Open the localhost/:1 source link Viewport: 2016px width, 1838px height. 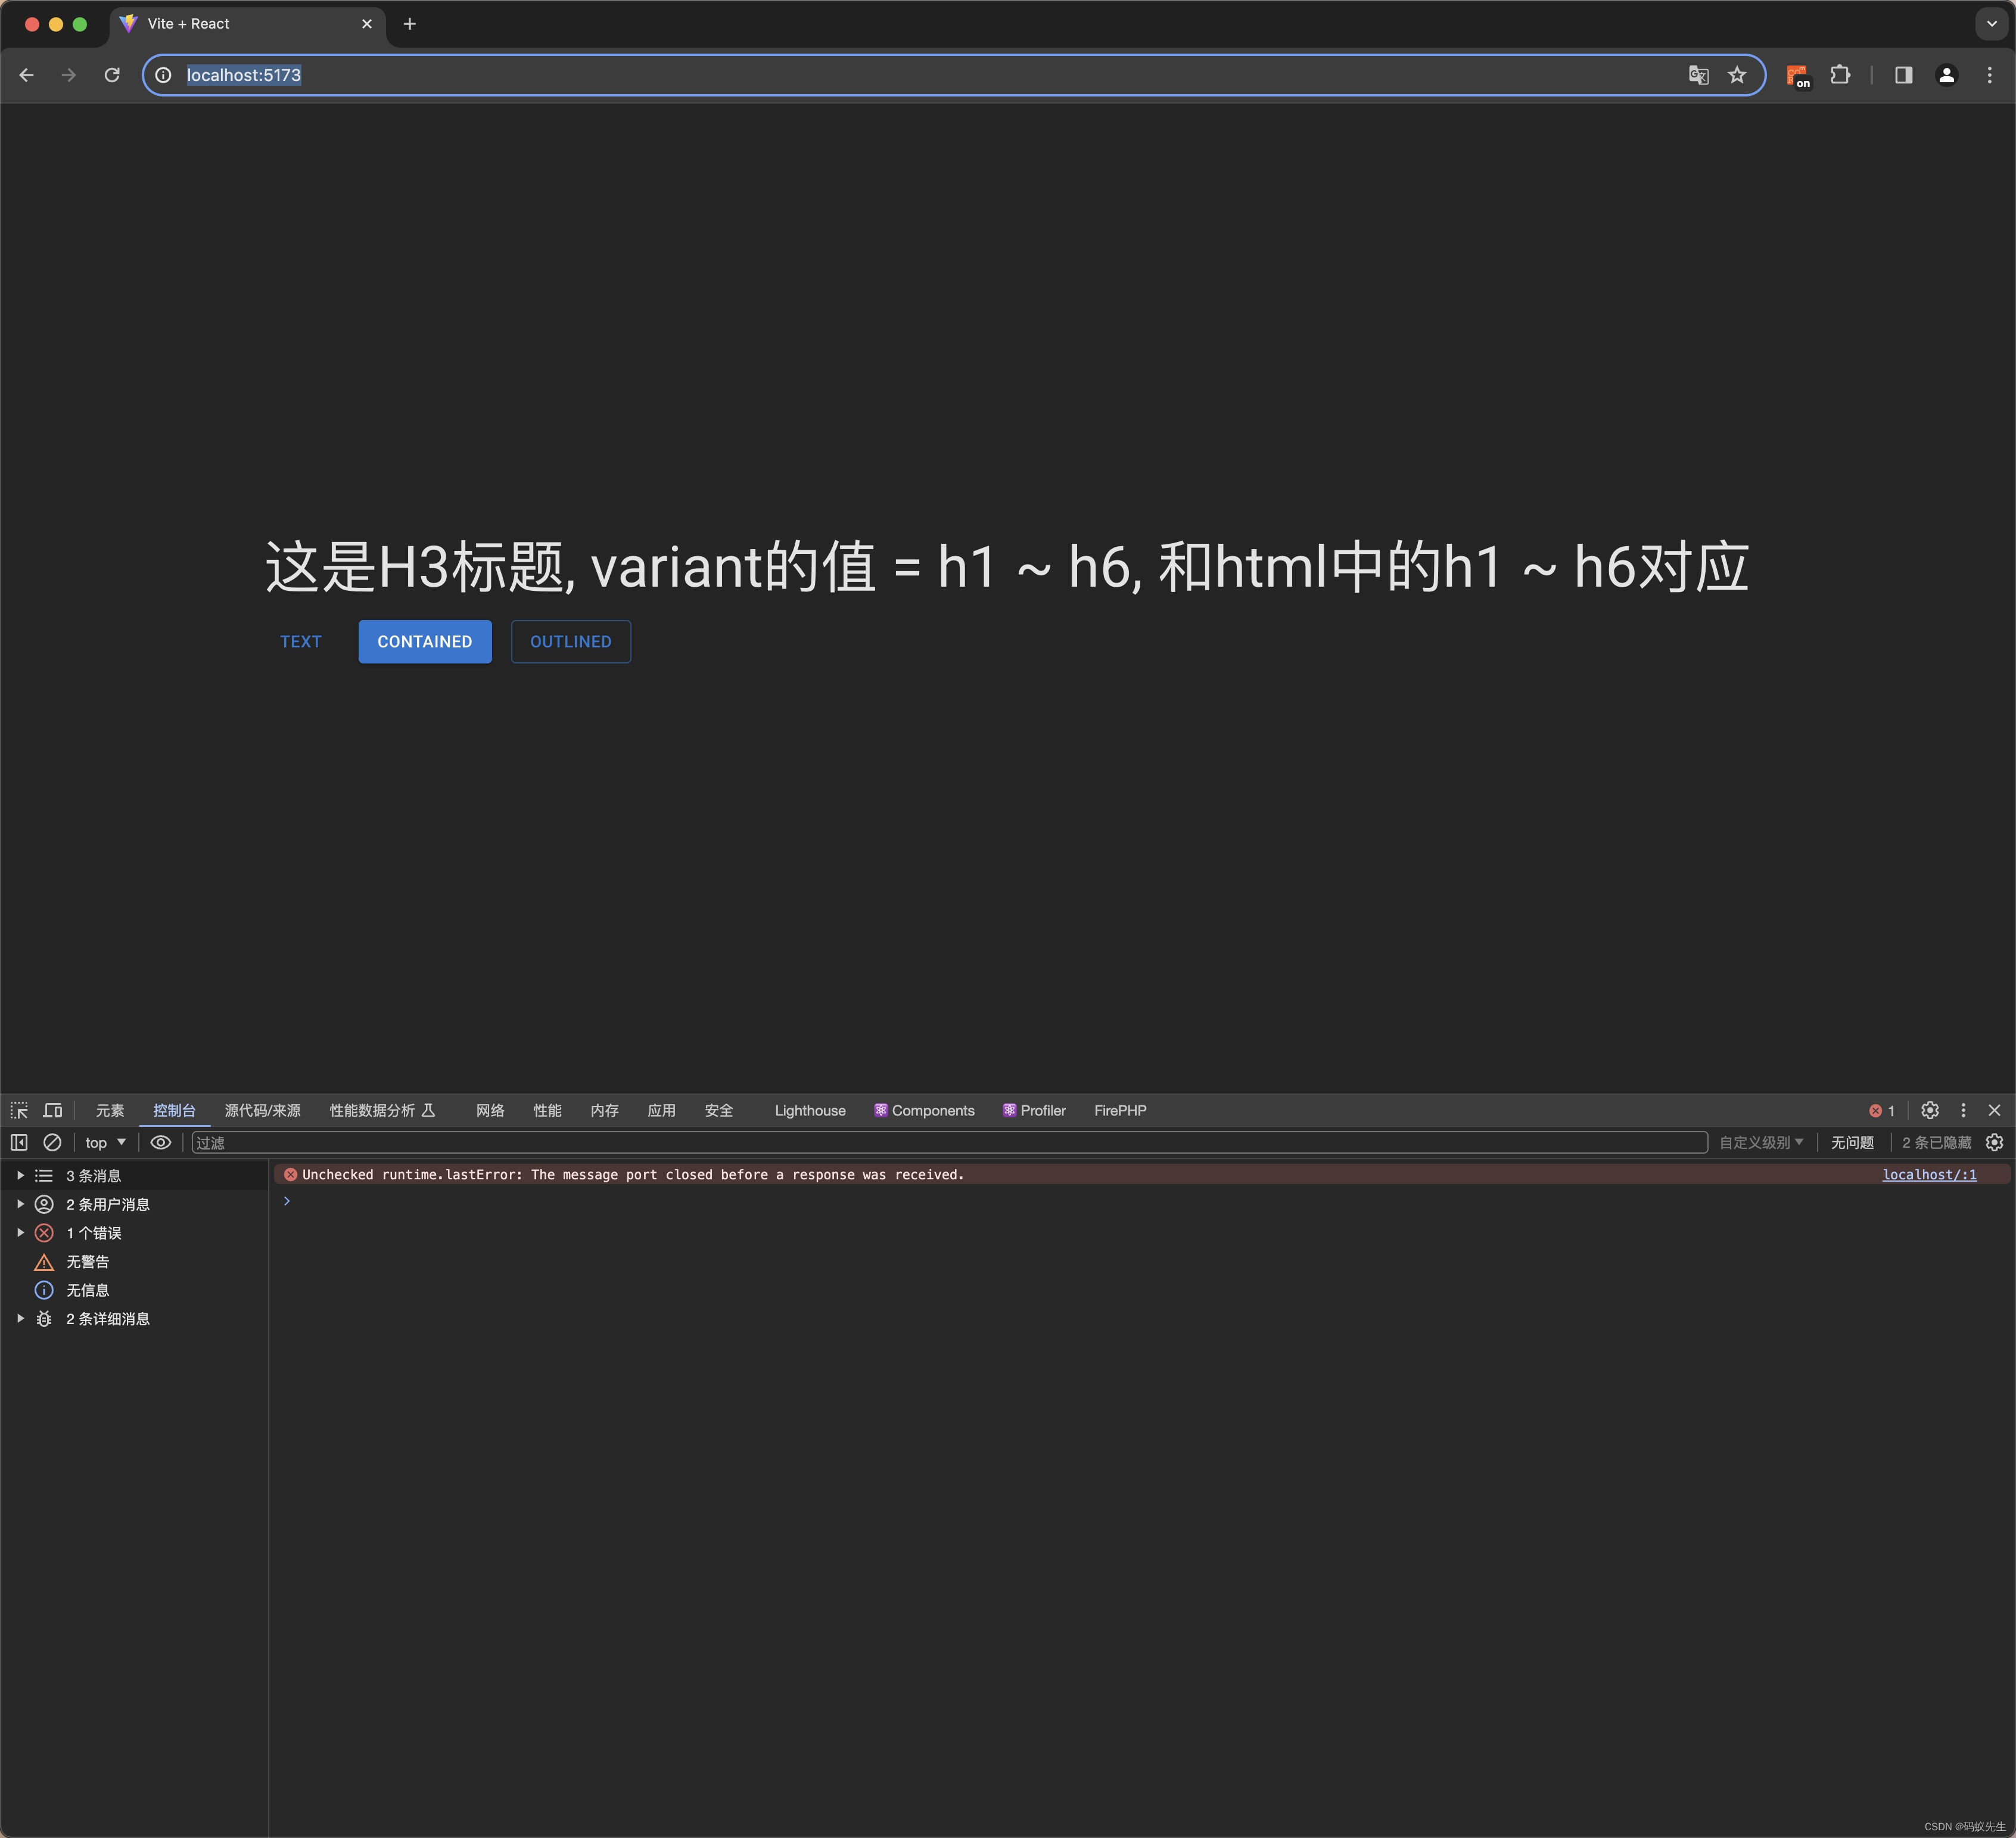coord(1929,1175)
